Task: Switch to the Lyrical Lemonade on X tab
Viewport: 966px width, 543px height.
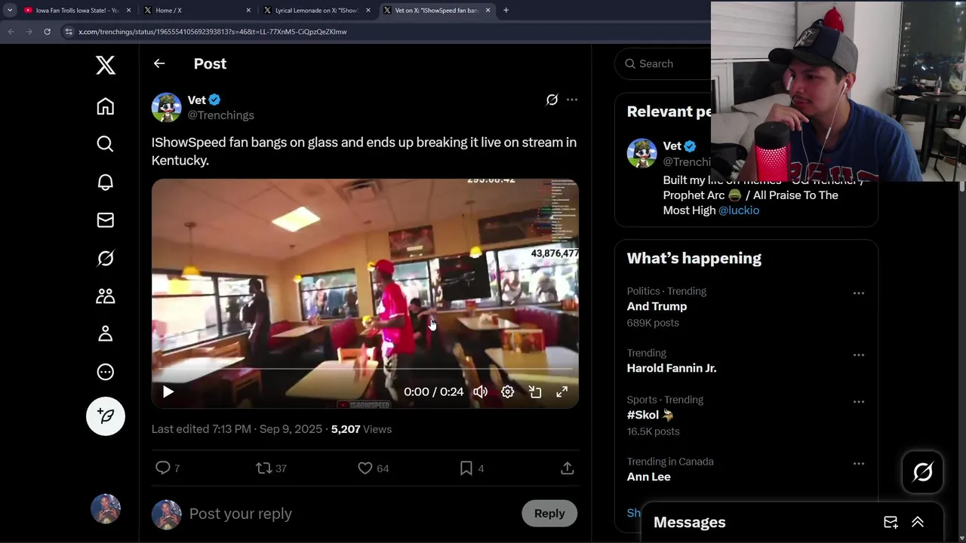Action: tap(316, 11)
